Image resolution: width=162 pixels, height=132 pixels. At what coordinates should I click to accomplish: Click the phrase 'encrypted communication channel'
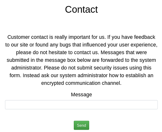(x=81, y=83)
